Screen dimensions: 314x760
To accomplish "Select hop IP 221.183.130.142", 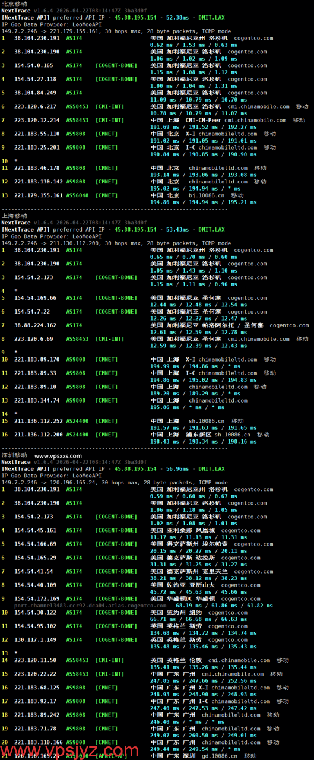I will 39,182.
